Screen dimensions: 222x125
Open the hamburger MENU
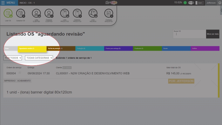8,2
